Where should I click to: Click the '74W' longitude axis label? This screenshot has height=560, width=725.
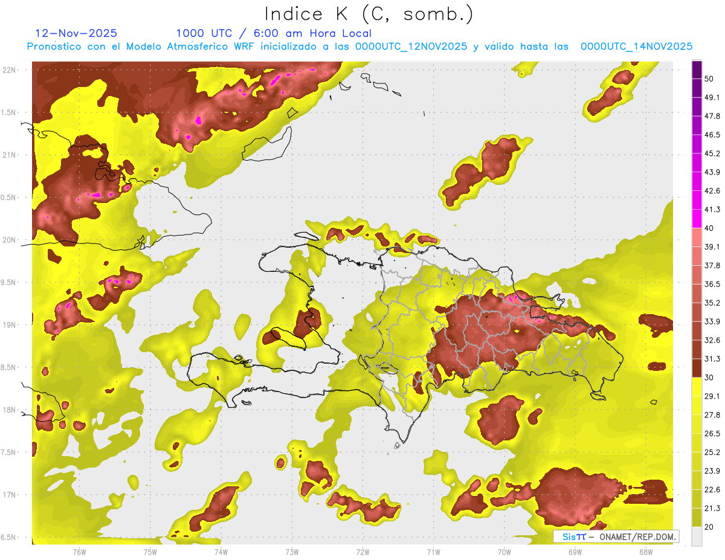(x=221, y=552)
